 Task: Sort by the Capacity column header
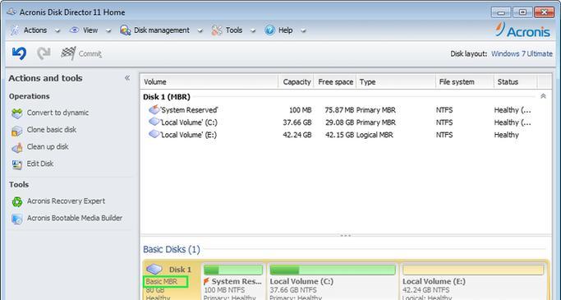pos(296,82)
